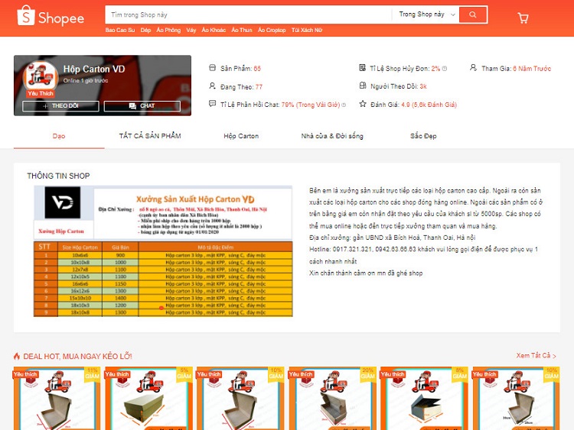The height and width of the screenshot is (430, 574).
Task: Click the Bao Cao Su suggested keyword
Action: 120,30
